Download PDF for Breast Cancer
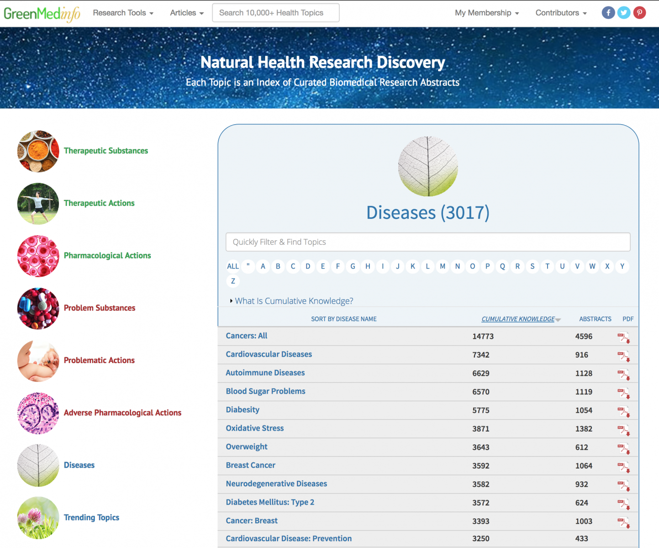The width and height of the screenshot is (659, 548). pyautogui.click(x=624, y=467)
